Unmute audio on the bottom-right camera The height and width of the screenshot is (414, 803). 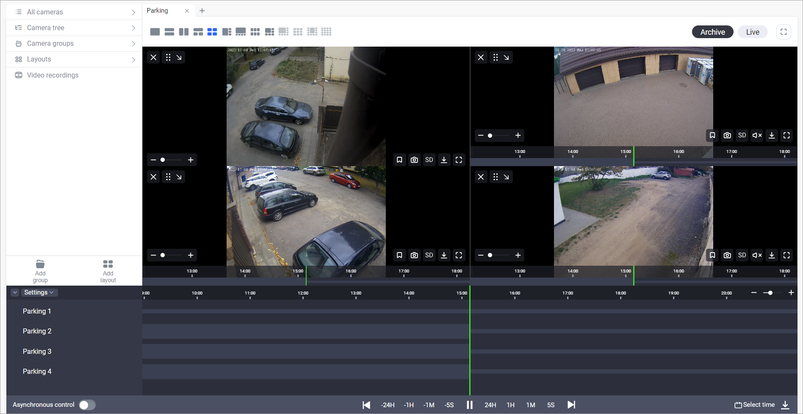[757, 255]
